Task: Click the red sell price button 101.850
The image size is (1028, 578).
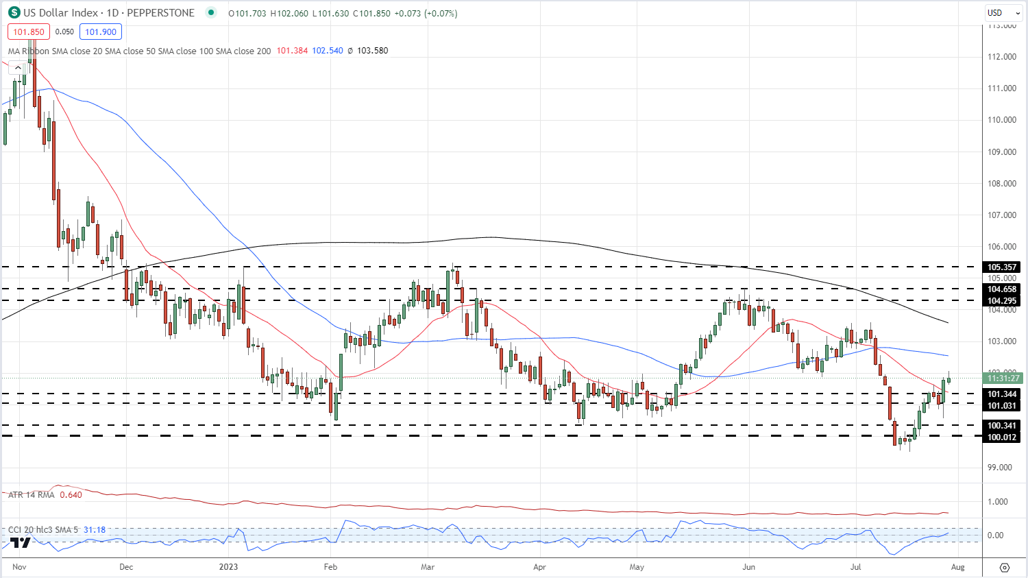Action: (29, 32)
